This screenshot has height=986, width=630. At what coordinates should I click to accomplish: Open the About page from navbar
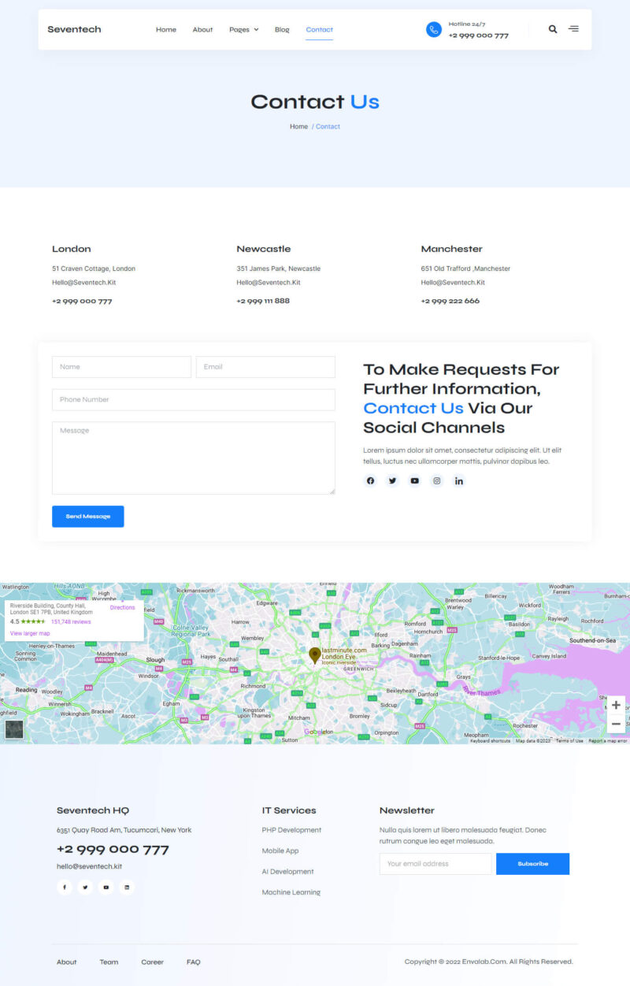[x=202, y=30]
